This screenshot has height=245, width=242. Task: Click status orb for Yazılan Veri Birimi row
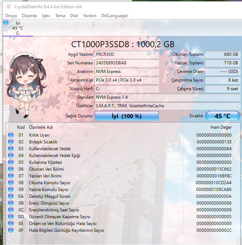point(11,176)
